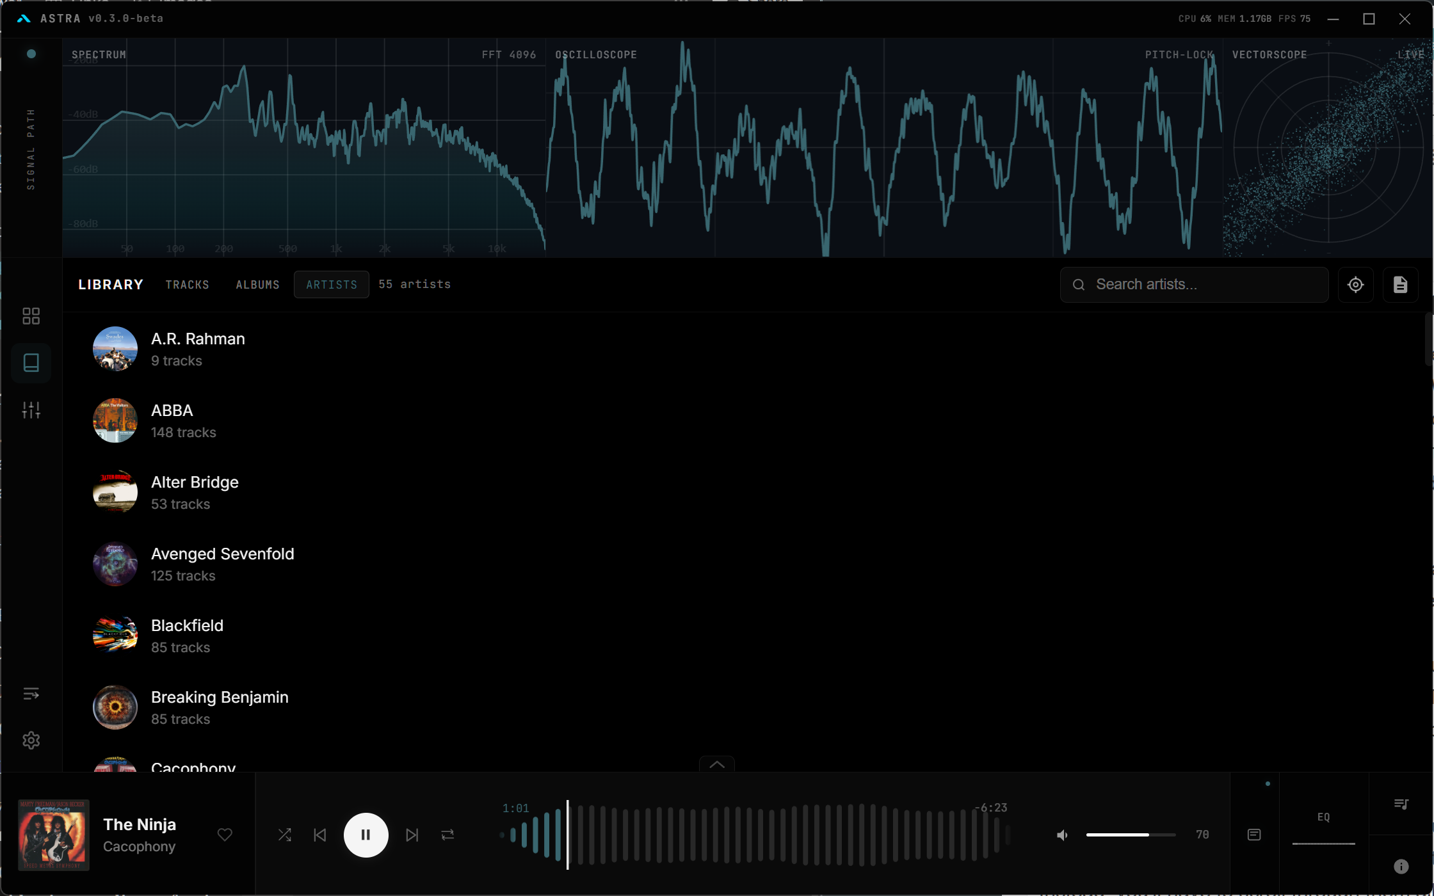Open the lyrics panel icon near volume

(x=1254, y=835)
